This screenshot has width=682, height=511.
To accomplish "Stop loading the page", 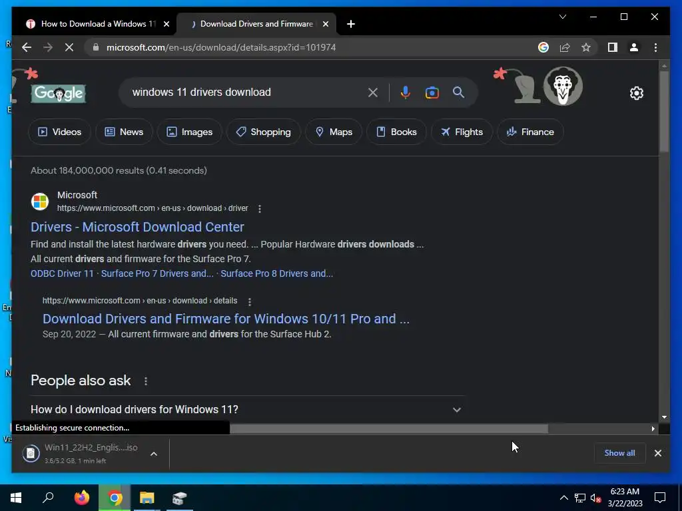I will click(69, 47).
